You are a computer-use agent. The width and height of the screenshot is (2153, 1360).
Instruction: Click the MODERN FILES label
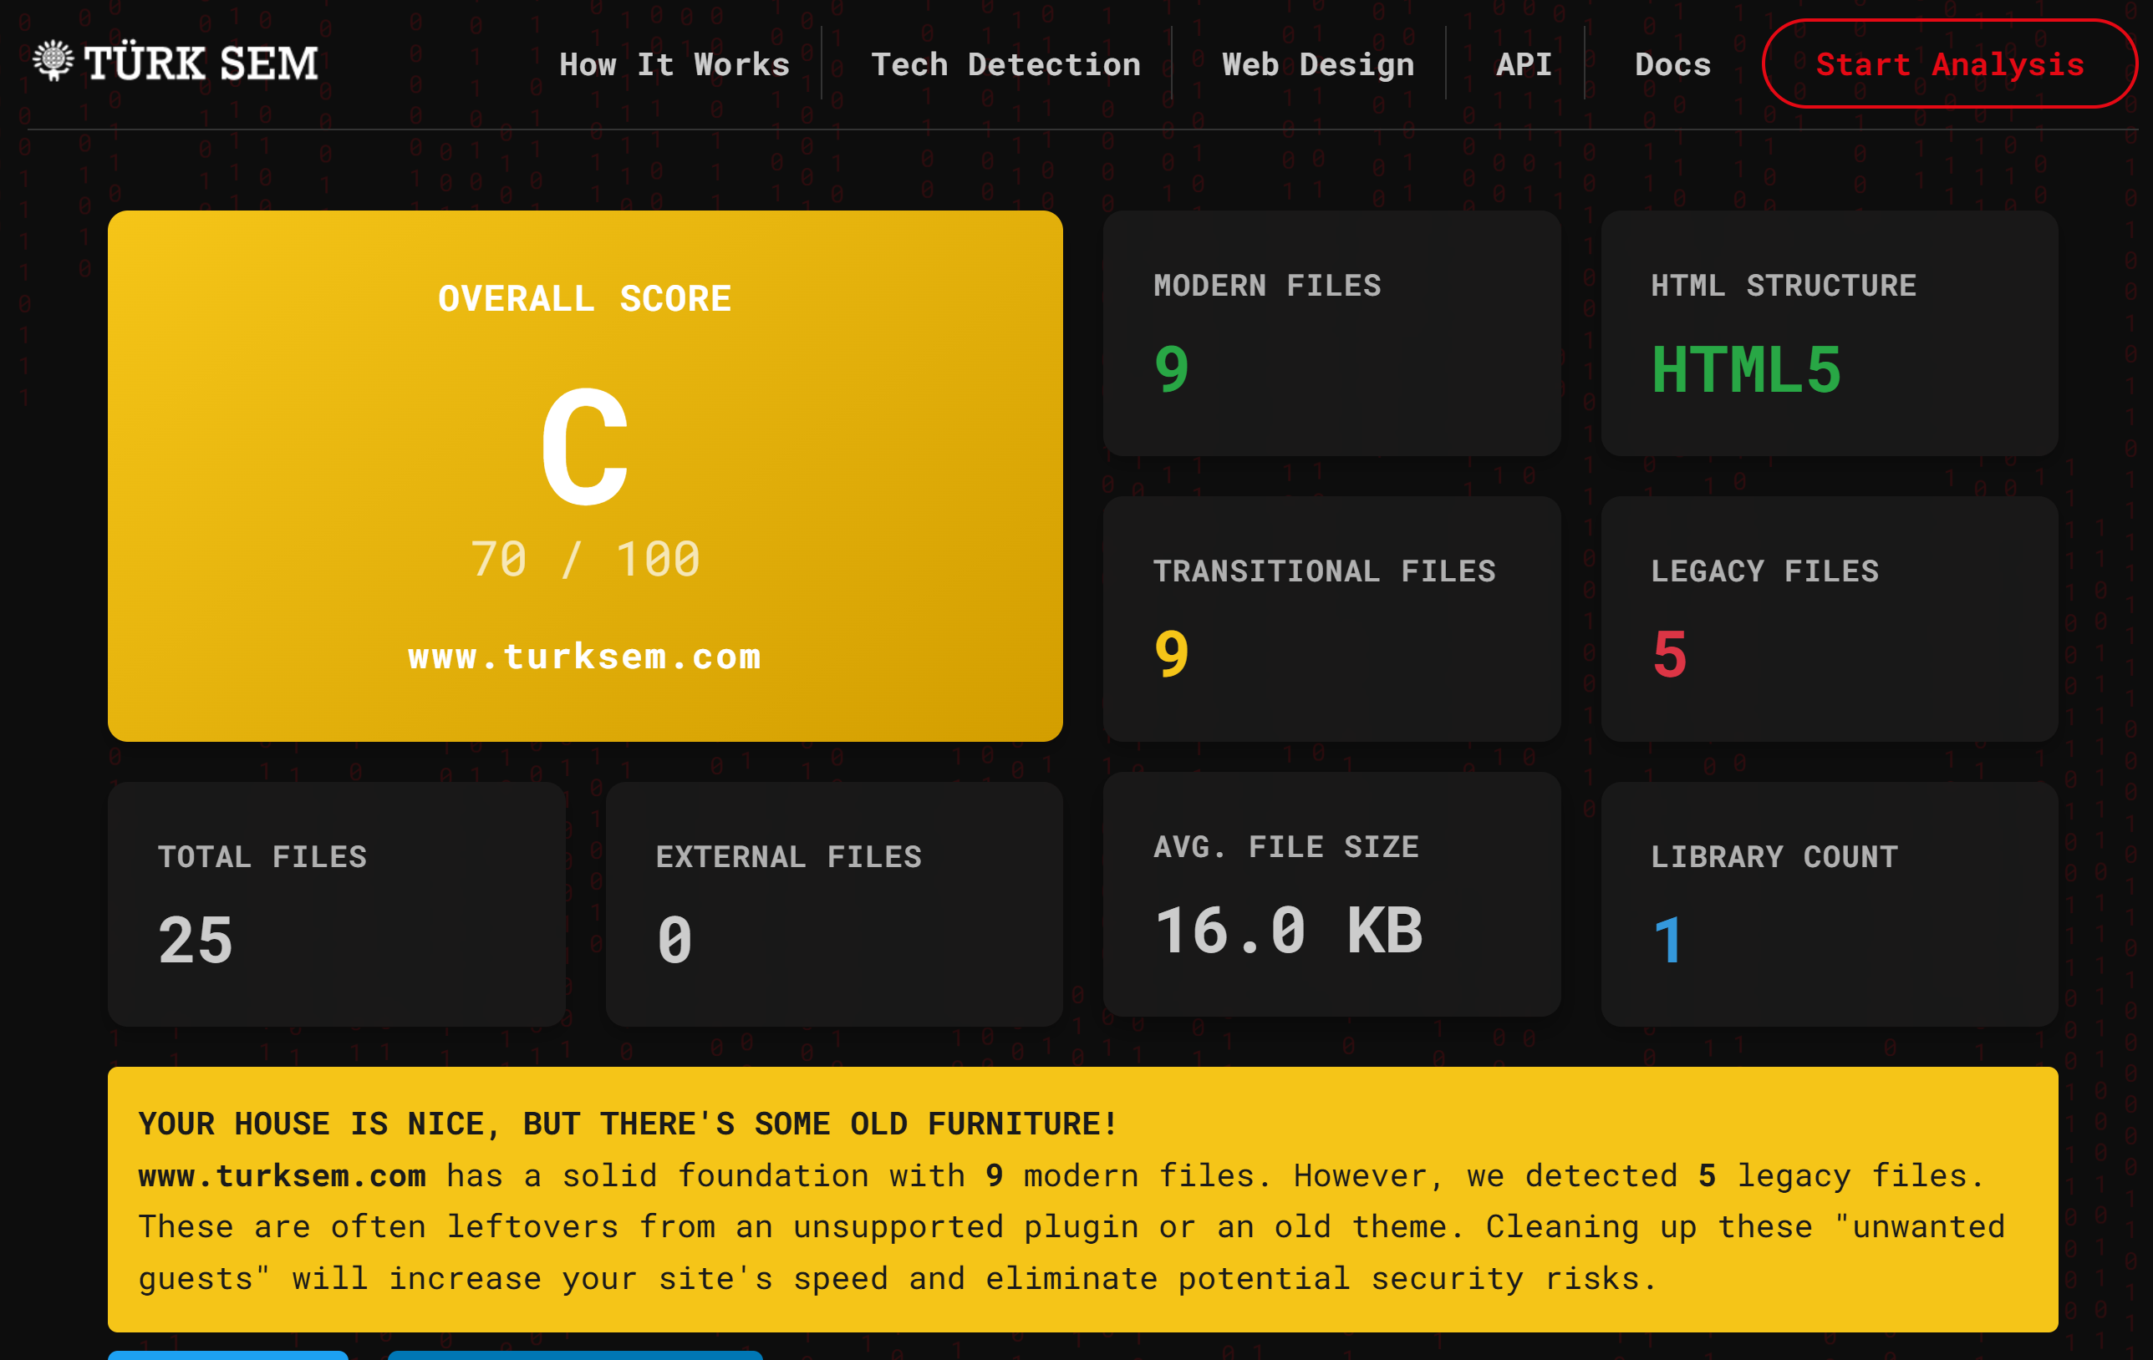pyautogui.click(x=1267, y=285)
